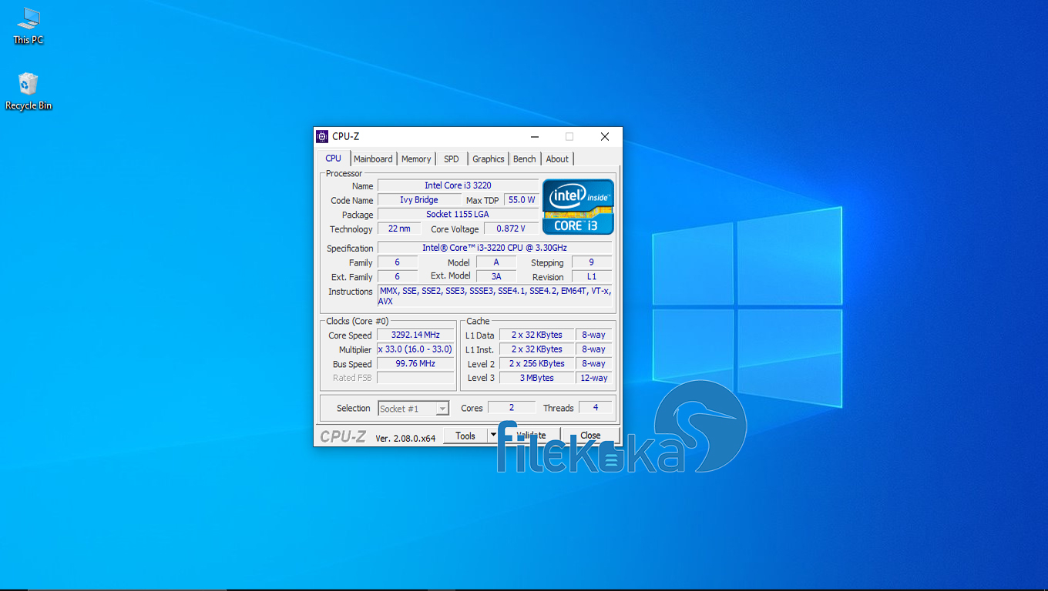Click the Ext. Model value 3A
This screenshot has height=591, width=1048.
tap(496, 276)
